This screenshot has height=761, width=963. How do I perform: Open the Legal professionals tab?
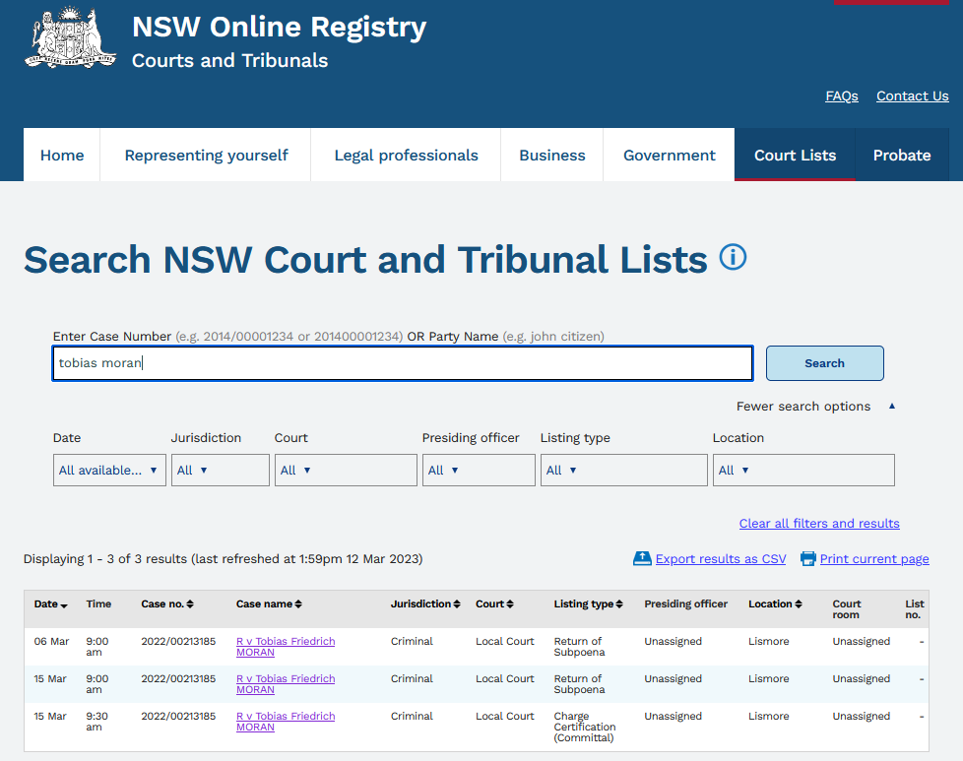406,155
